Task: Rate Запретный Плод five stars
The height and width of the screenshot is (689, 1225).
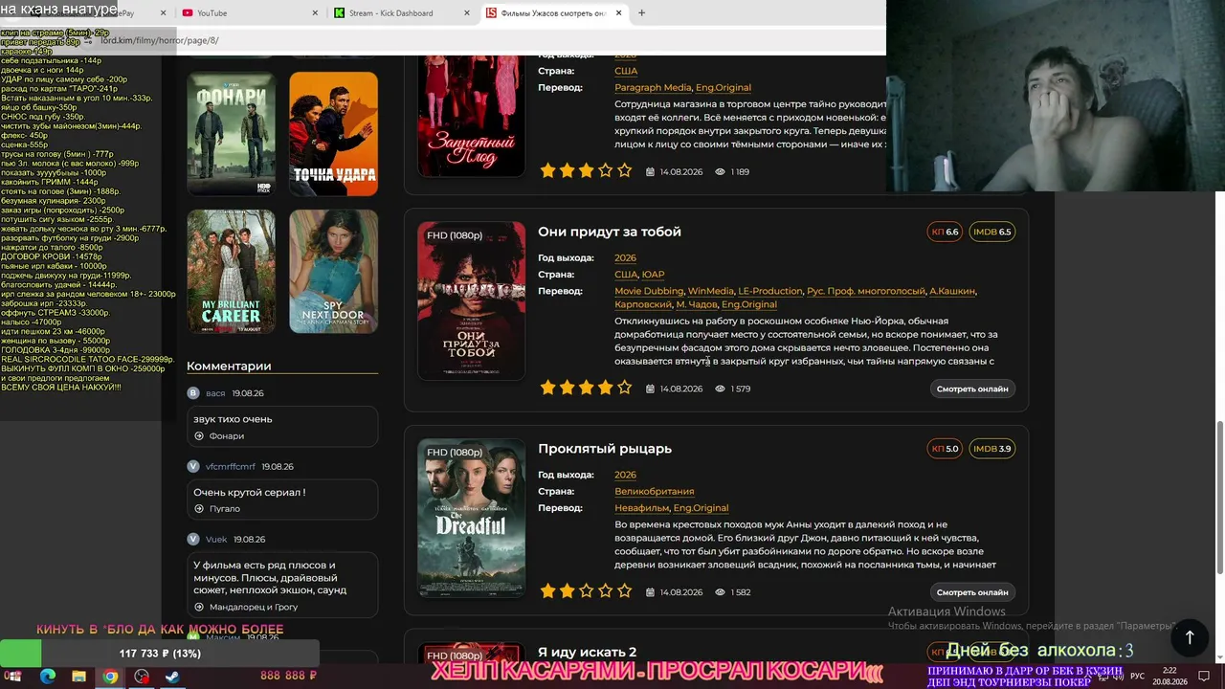Action: (x=624, y=171)
